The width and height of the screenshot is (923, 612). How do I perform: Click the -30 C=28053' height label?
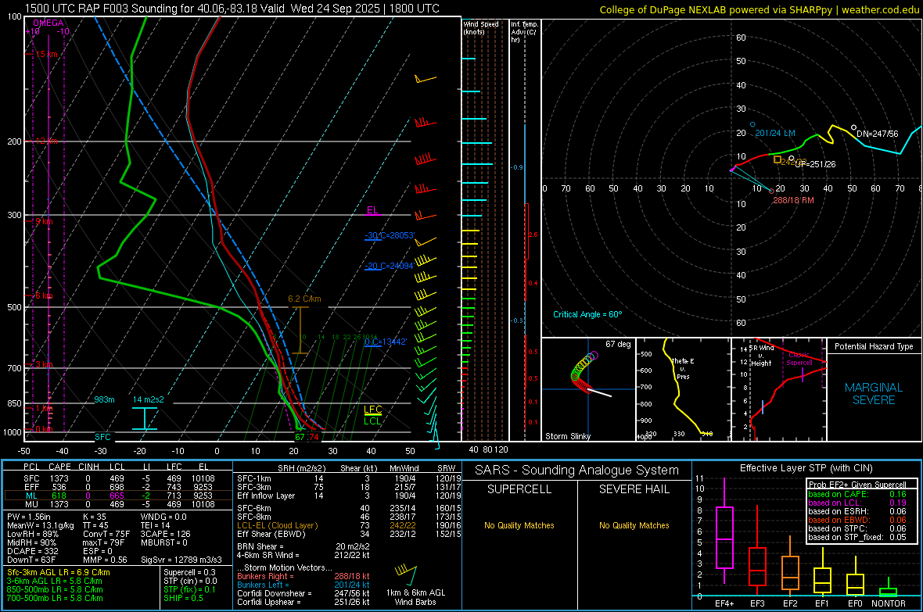(x=390, y=235)
